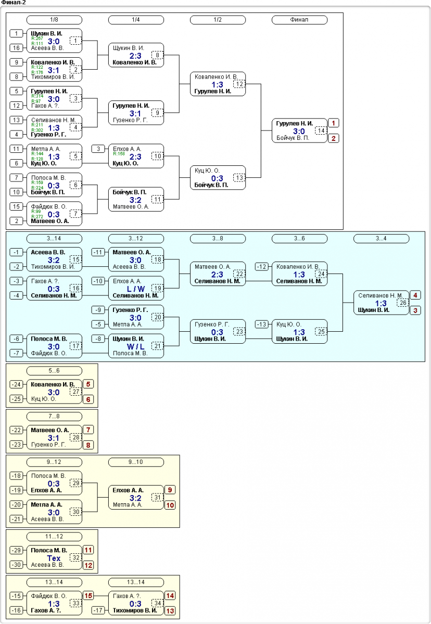Image resolution: width=431 pixels, height=624 pixels.
Task: Click rating "R:224" above Бойчук В. П.
Action: (x=36, y=188)
